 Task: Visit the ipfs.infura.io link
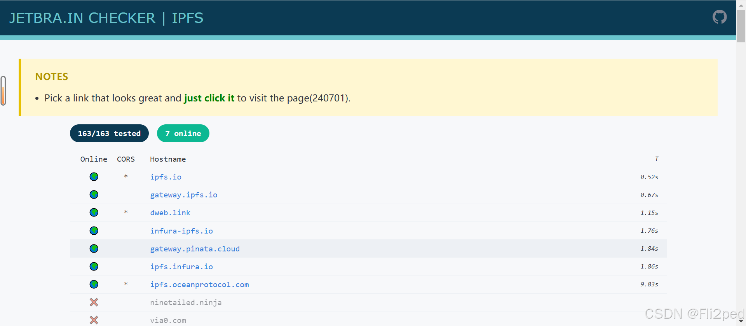click(181, 267)
